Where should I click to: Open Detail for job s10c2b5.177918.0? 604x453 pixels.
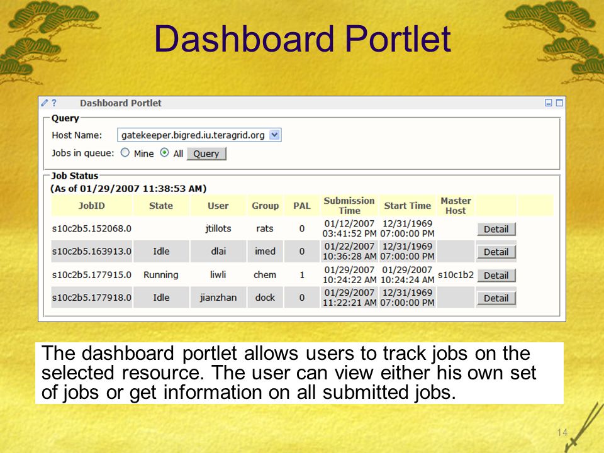(496, 298)
